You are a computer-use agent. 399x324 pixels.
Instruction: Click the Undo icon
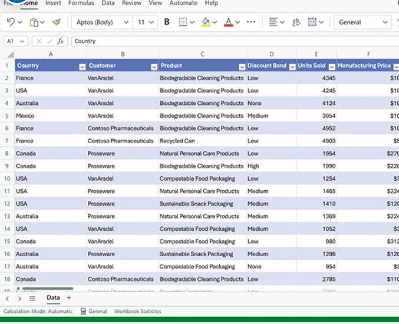click(x=11, y=22)
